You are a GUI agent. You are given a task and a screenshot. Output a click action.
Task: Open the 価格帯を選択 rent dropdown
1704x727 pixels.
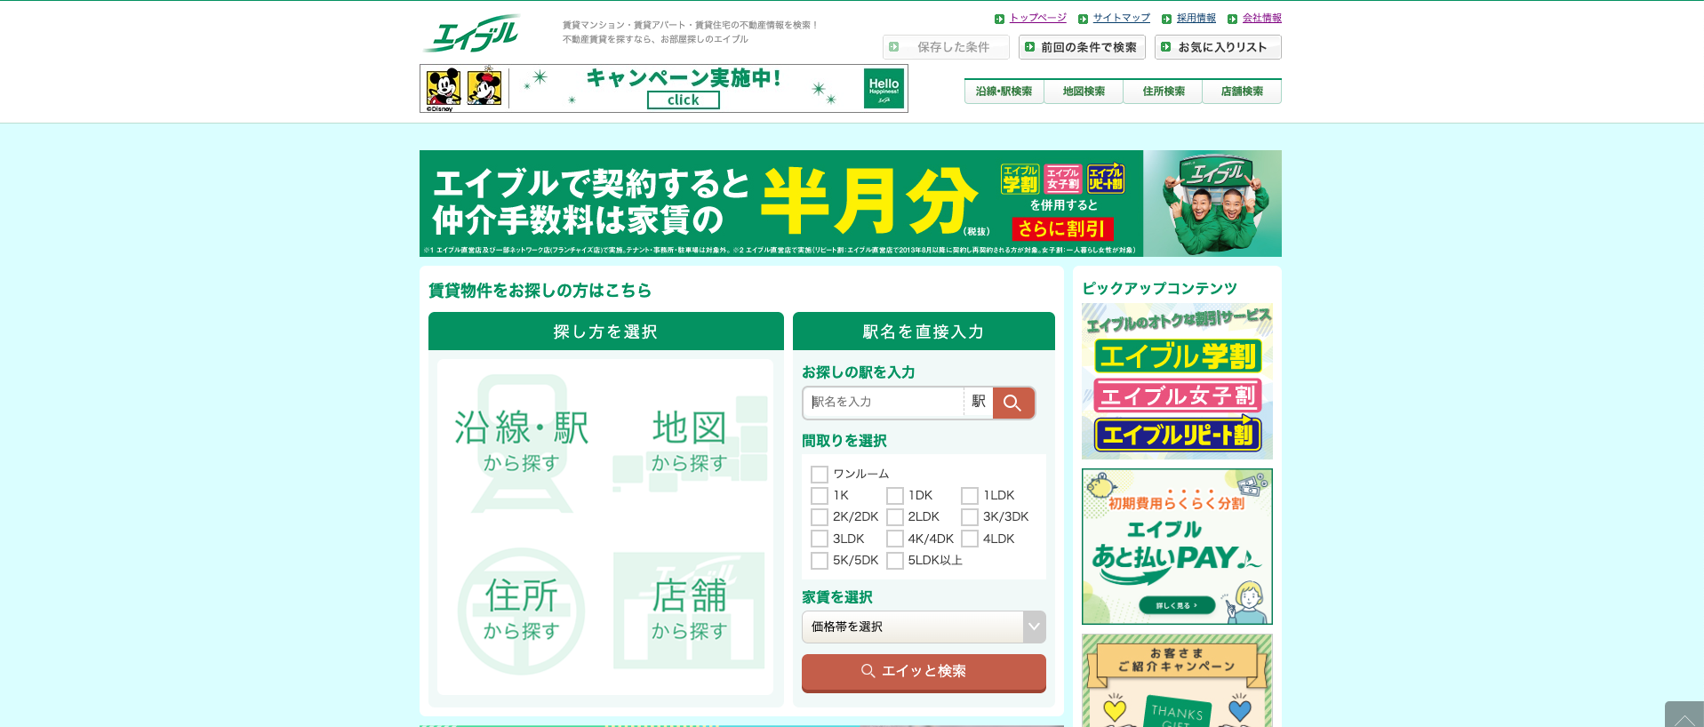924,627
